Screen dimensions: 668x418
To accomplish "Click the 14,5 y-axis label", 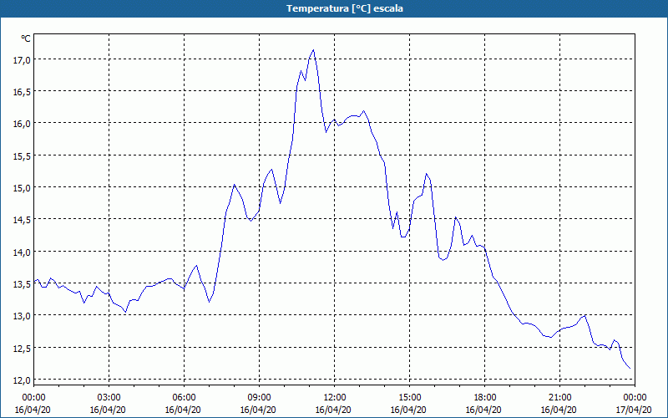I will coord(22,221).
